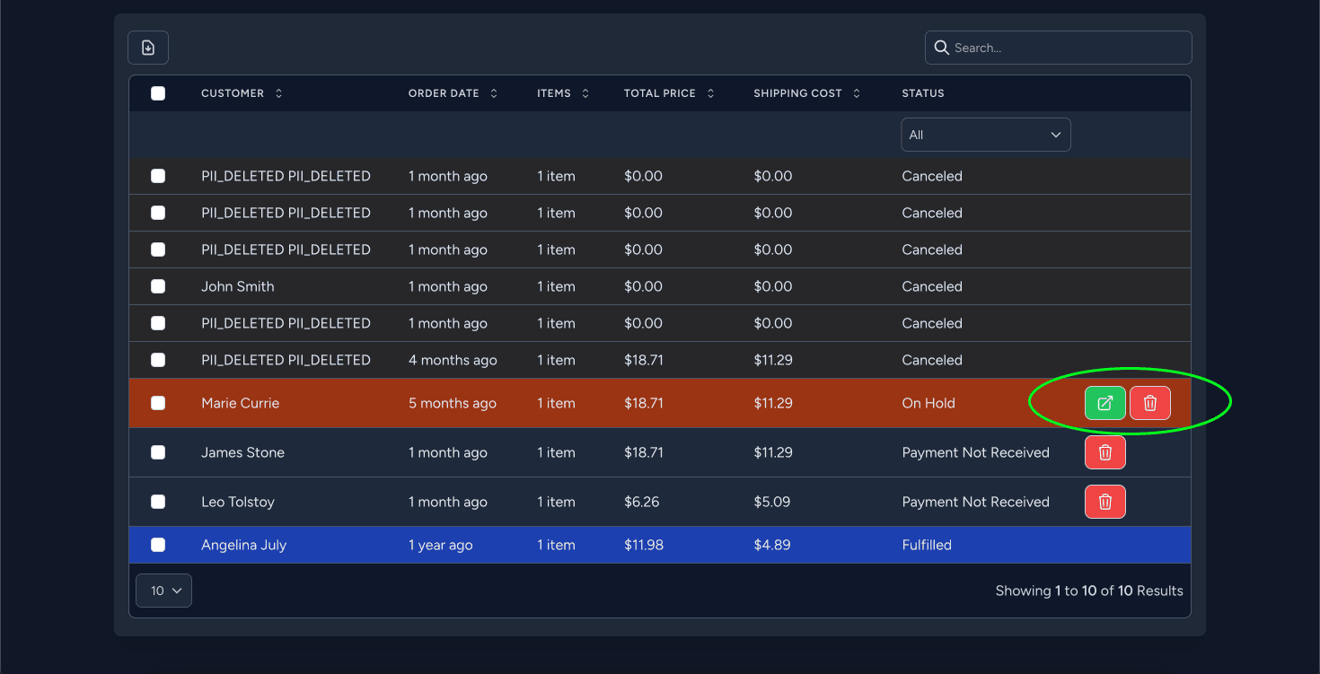Image resolution: width=1320 pixels, height=674 pixels.
Task: Select Marie Currie's row checkbox
Action: (x=158, y=403)
